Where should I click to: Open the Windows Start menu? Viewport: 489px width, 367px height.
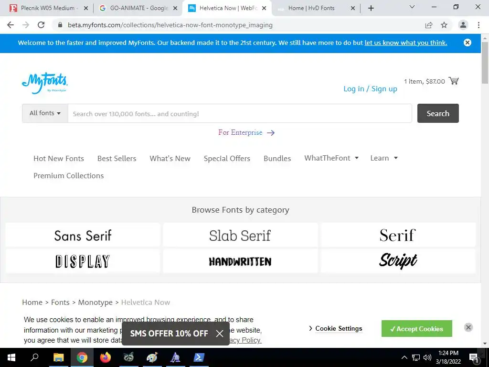11,357
